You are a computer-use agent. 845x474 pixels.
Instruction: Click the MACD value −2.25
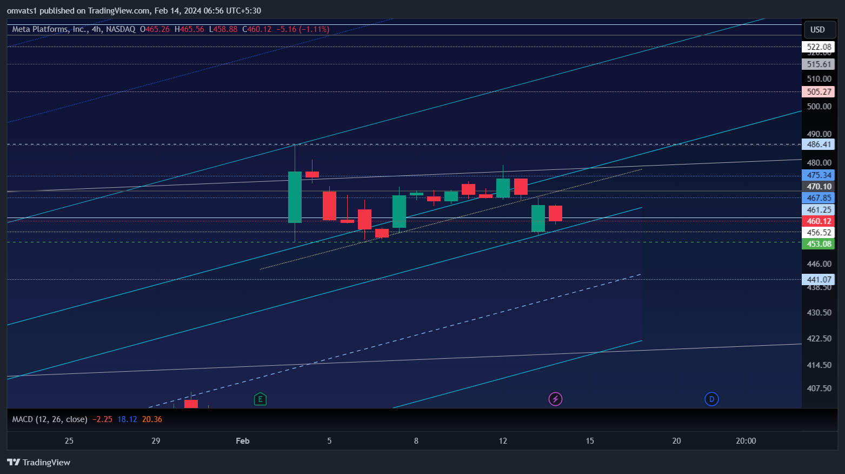(x=102, y=419)
